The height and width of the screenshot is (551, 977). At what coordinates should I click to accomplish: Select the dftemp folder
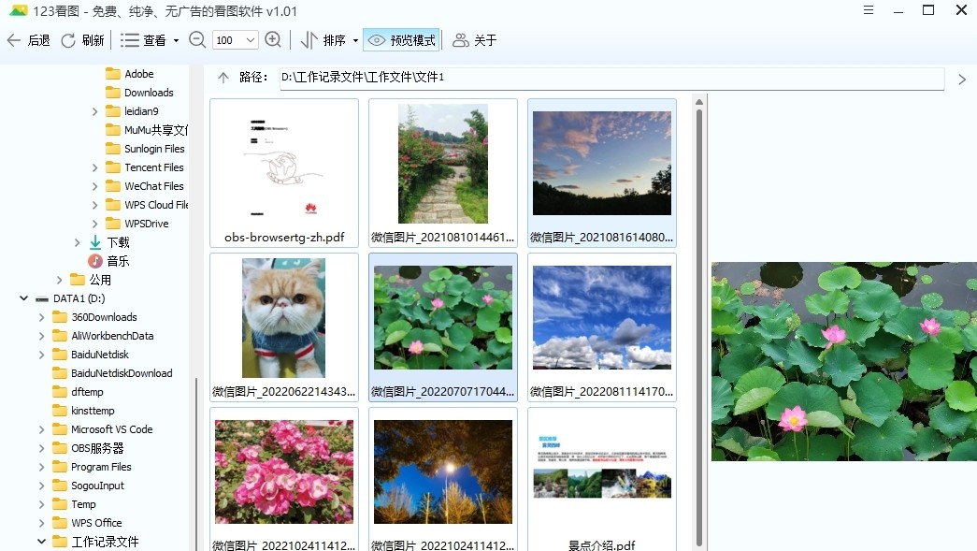78,391
